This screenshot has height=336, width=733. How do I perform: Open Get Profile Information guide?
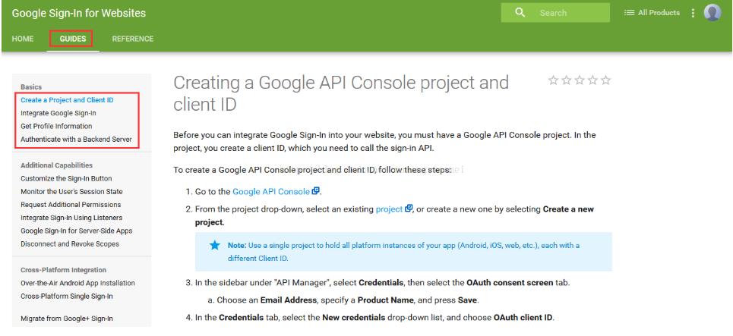coord(57,126)
